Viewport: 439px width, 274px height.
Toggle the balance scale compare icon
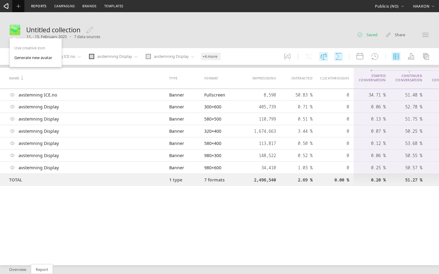point(323,57)
